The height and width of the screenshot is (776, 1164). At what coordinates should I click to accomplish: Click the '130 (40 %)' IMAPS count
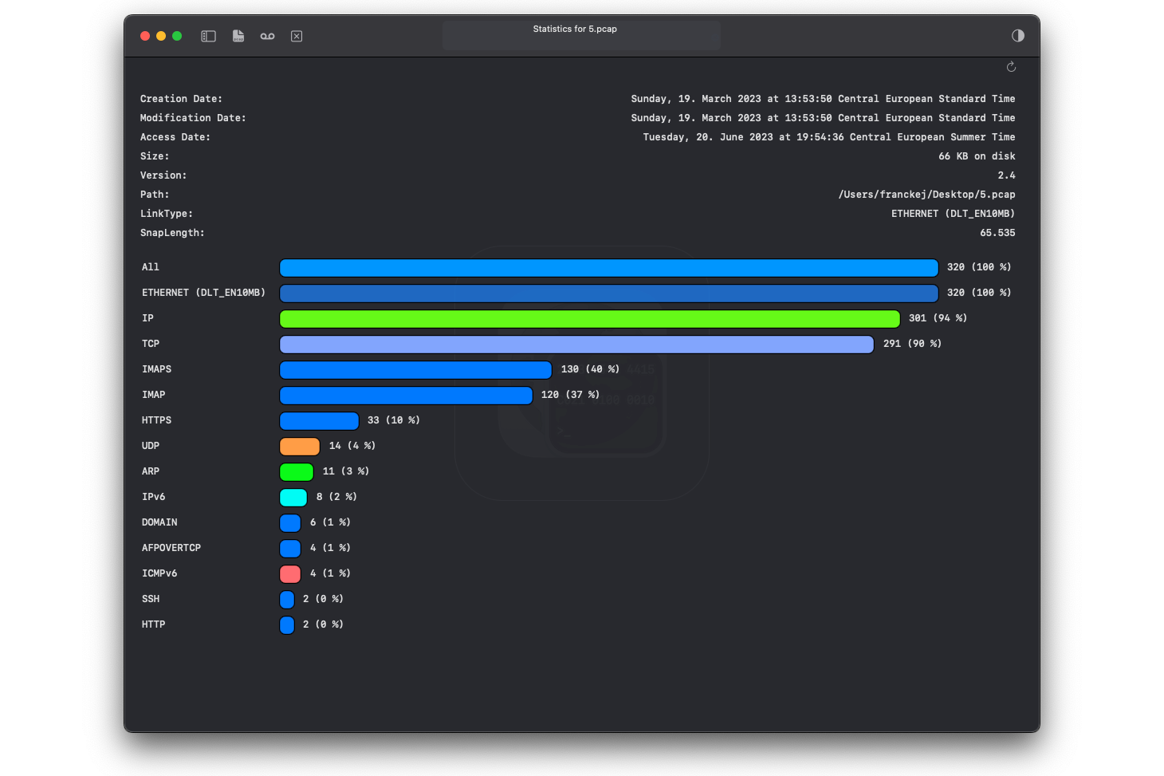(x=590, y=369)
